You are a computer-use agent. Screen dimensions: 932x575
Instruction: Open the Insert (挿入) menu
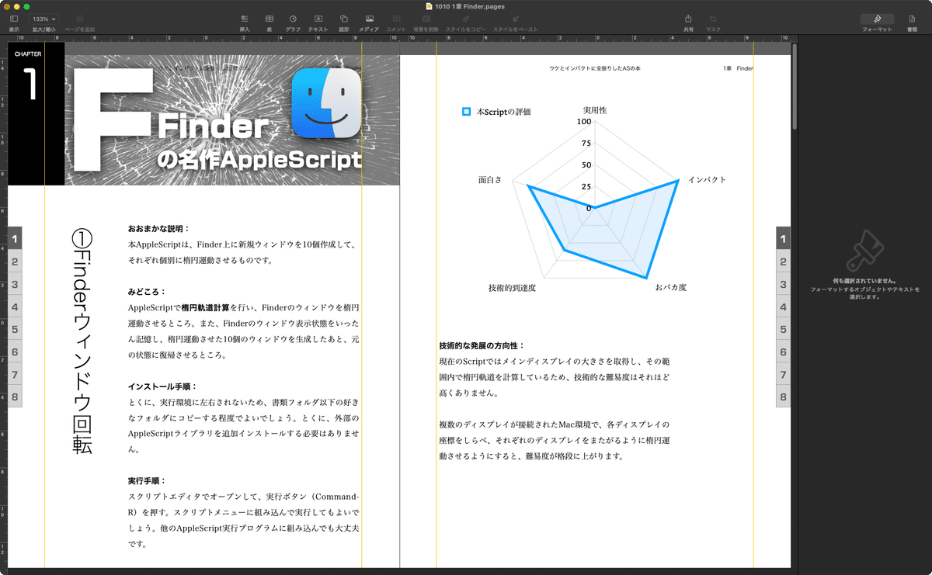[x=243, y=20]
